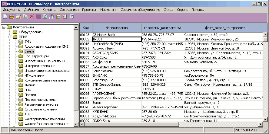Click the table vertical scroll up arrow
This screenshot has height=134, width=269.
265,35
